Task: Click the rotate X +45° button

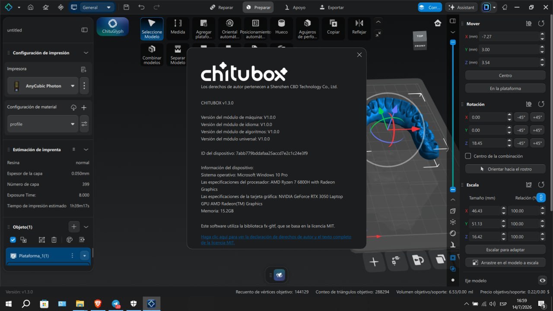Action: (537, 117)
